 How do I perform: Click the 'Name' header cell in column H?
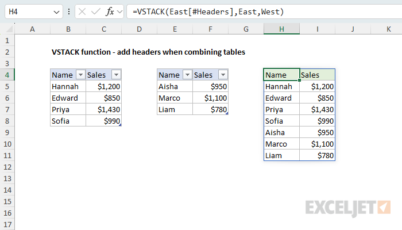tap(281, 75)
